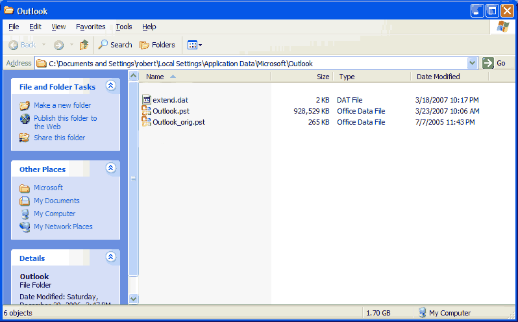Collapse the Other Places panel

click(110, 168)
